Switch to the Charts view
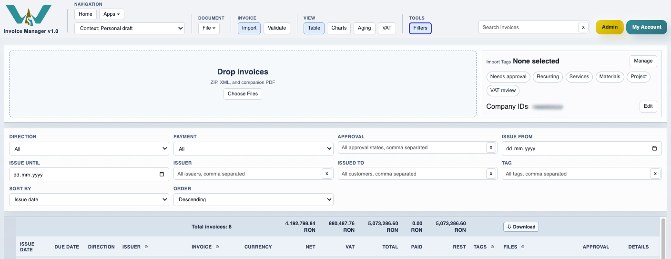Image resolution: width=671 pixels, height=259 pixels. pyautogui.click(x=339, y=28)
